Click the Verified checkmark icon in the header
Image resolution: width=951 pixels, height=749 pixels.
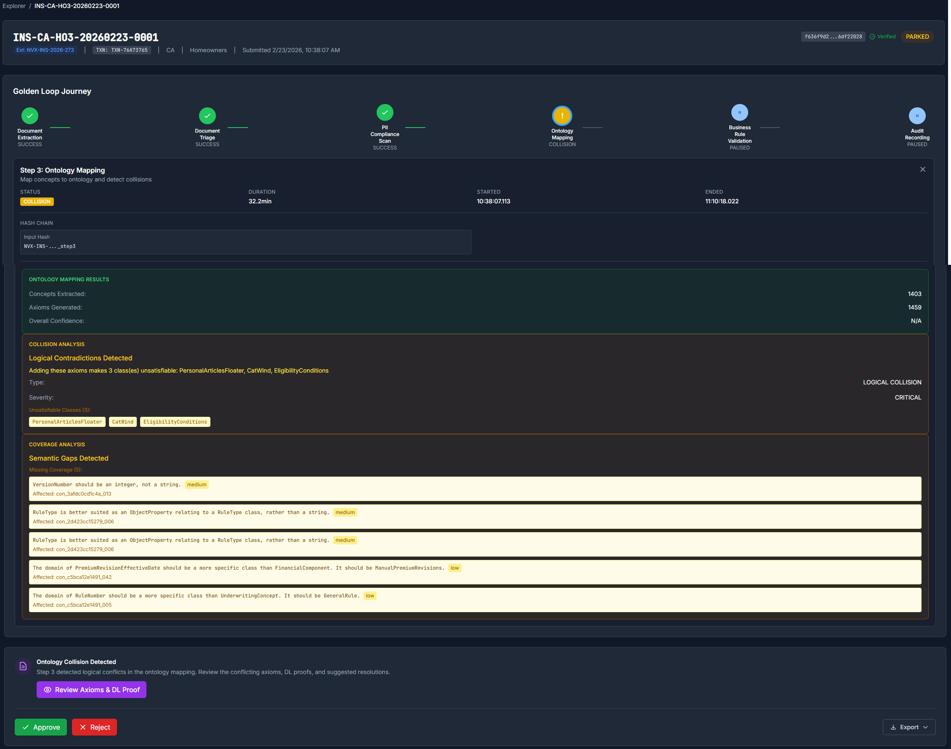point(874,36)
